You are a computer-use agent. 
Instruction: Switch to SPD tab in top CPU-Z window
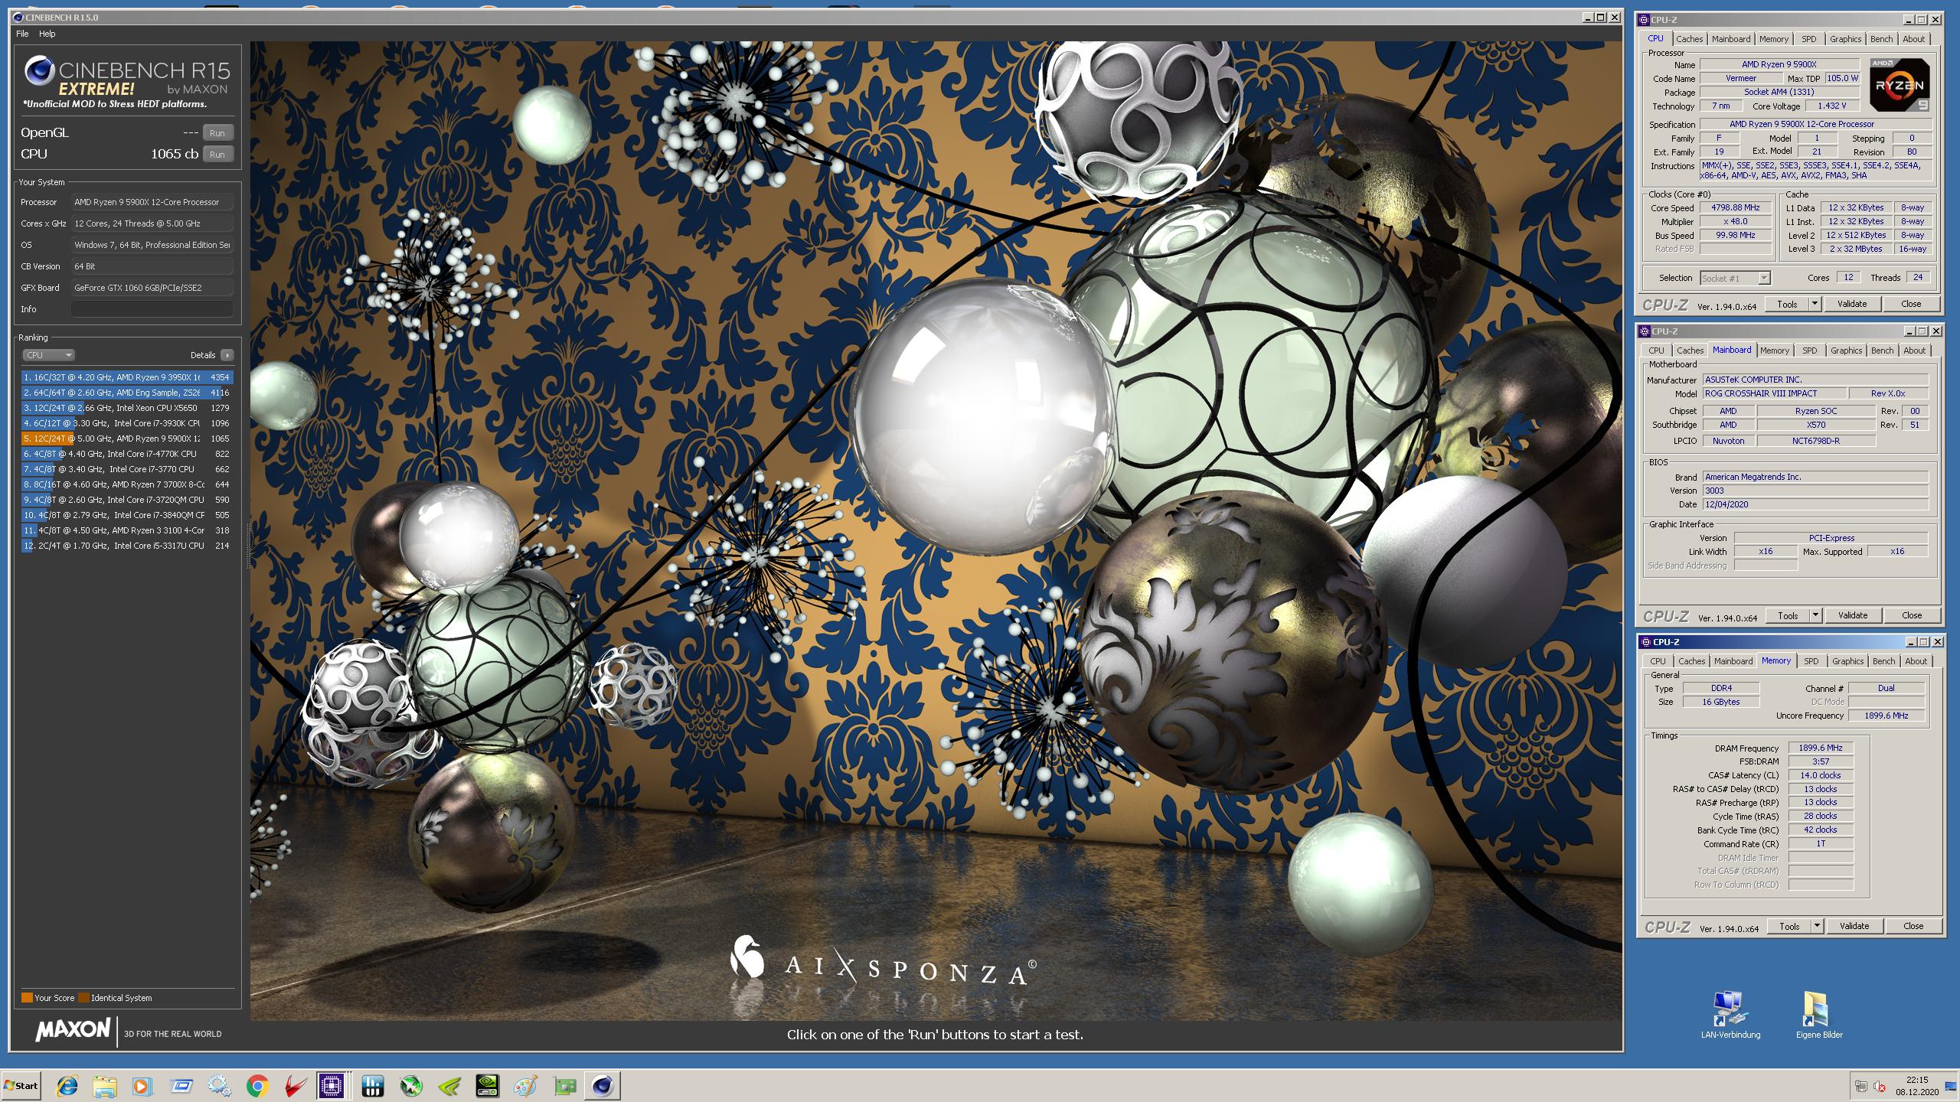point(1808,39)
